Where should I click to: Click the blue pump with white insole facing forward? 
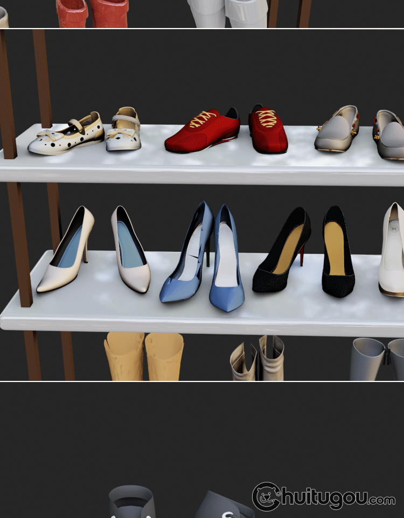click(227, 258)
